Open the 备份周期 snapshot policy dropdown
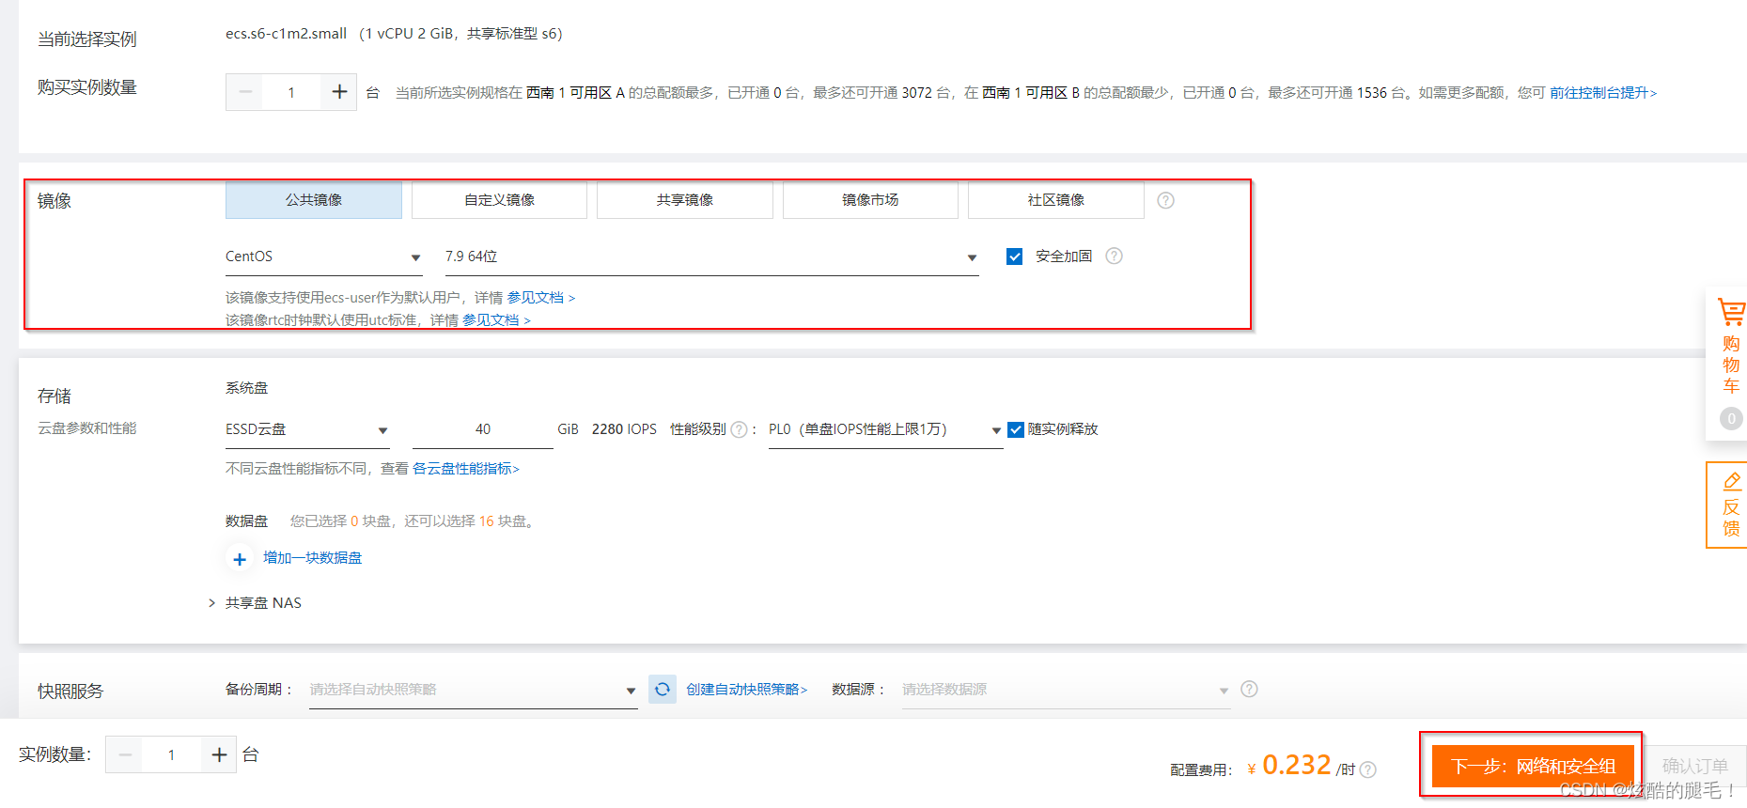 pos(473,690)
